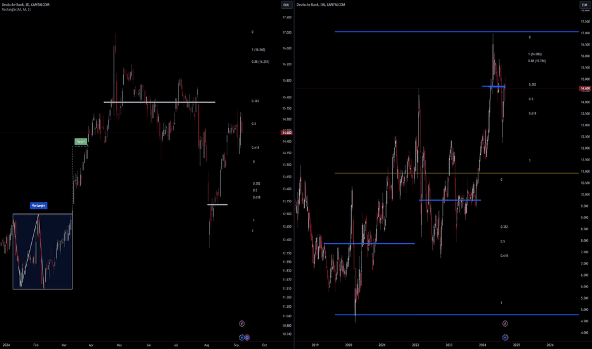592x349 pixels.
Task: Click the rectangle pattern box on the daily chart
Action: pyautogui.click(x=43, y=252)
